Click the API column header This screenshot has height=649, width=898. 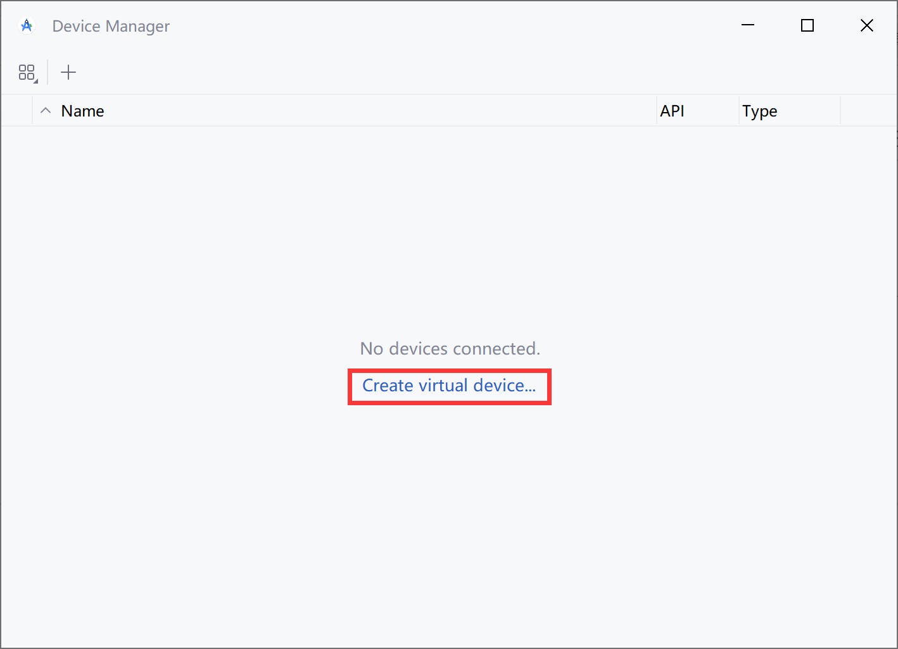tap(672, 110)
